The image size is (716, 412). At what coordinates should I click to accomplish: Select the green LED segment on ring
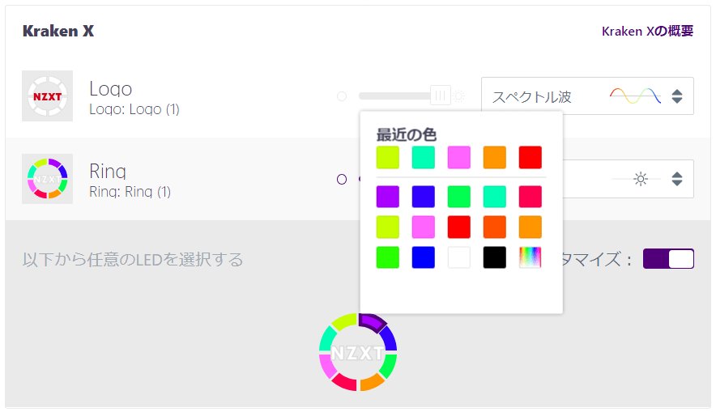click(389, 367)
